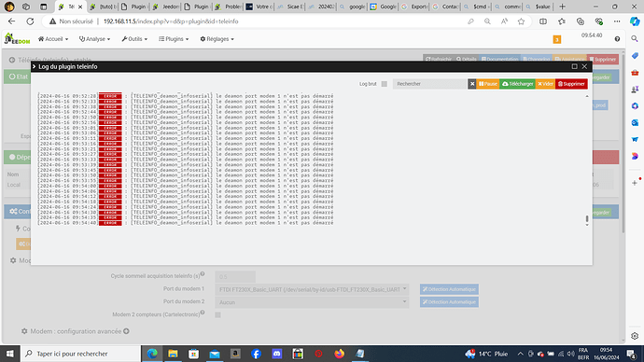
Task: Maximize the Log du plugin teleinfo dialog
Action: coord(575,66)
